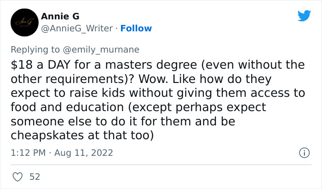
Task: Click the like count of 52
Action: (x=34, y=177)
